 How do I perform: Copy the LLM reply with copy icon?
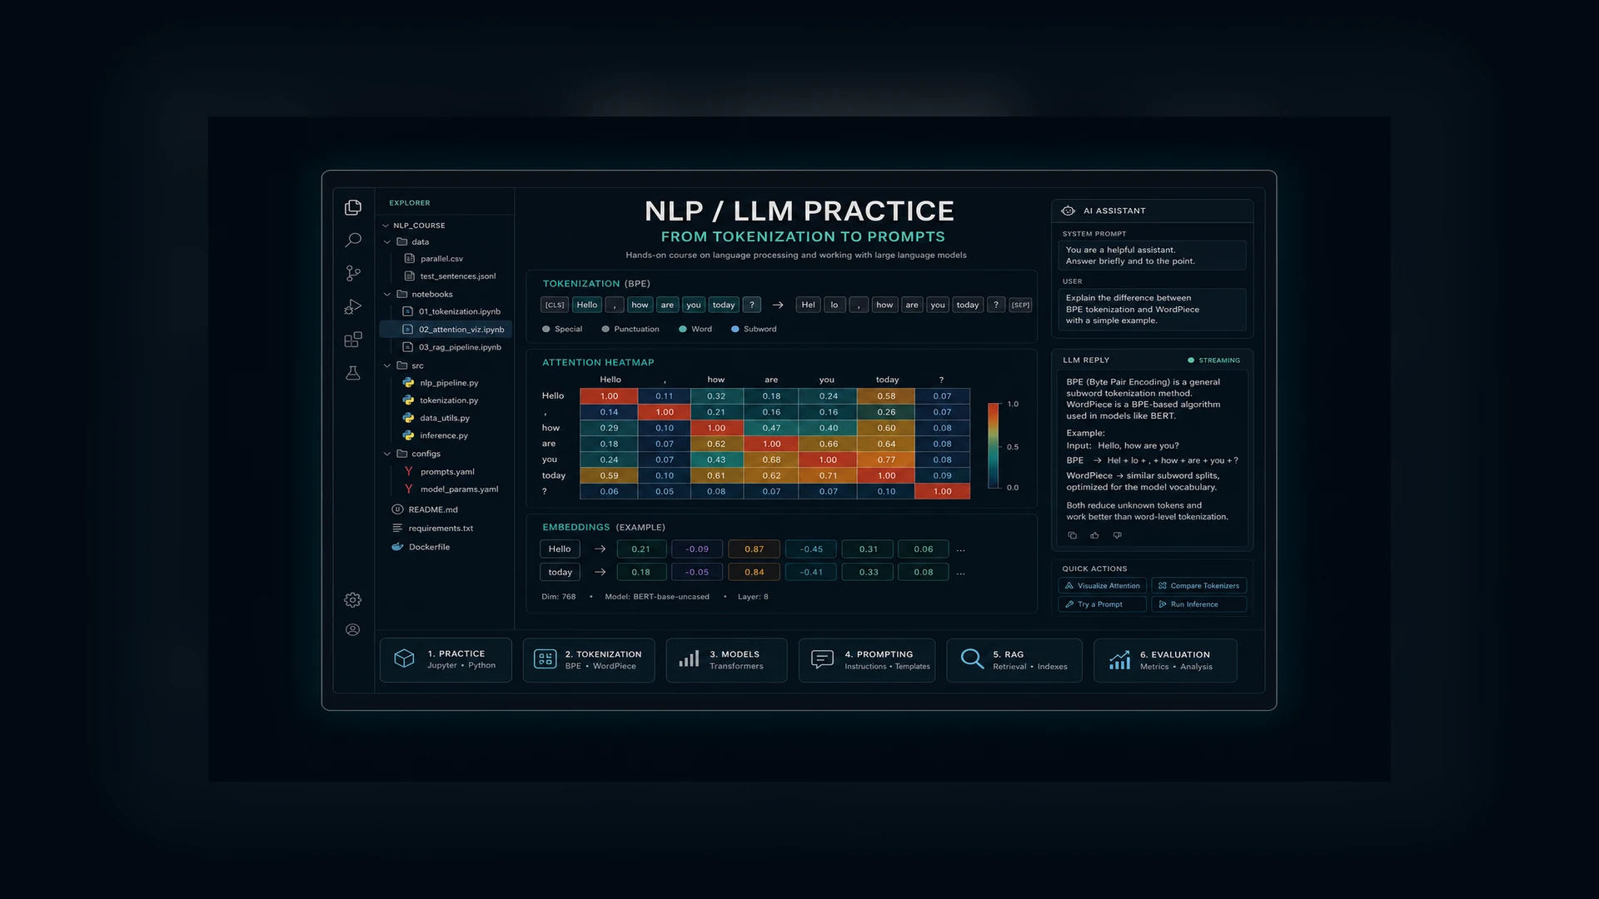click(x=1072, y=535)
